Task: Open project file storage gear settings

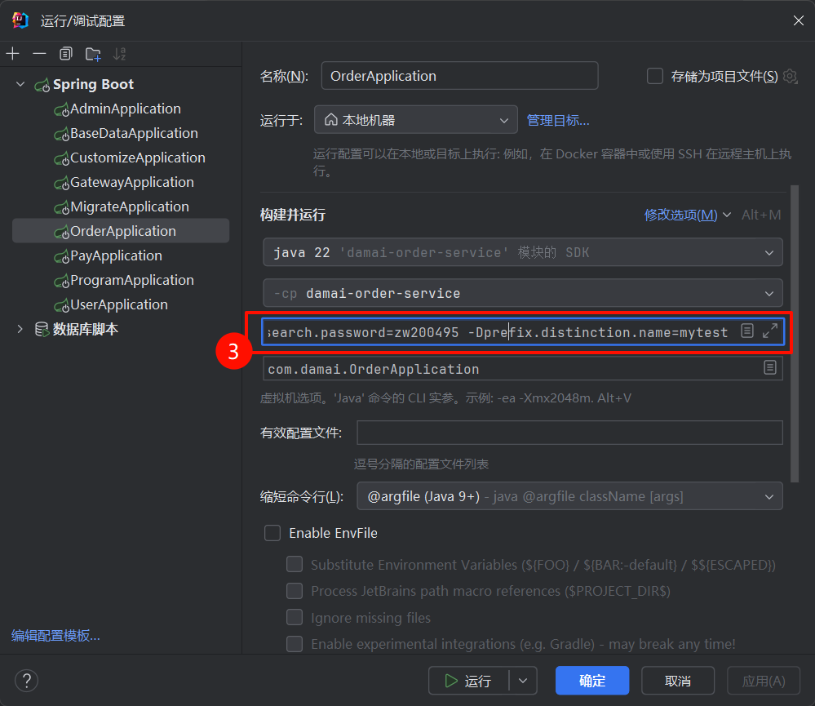Action: (790, 76)
